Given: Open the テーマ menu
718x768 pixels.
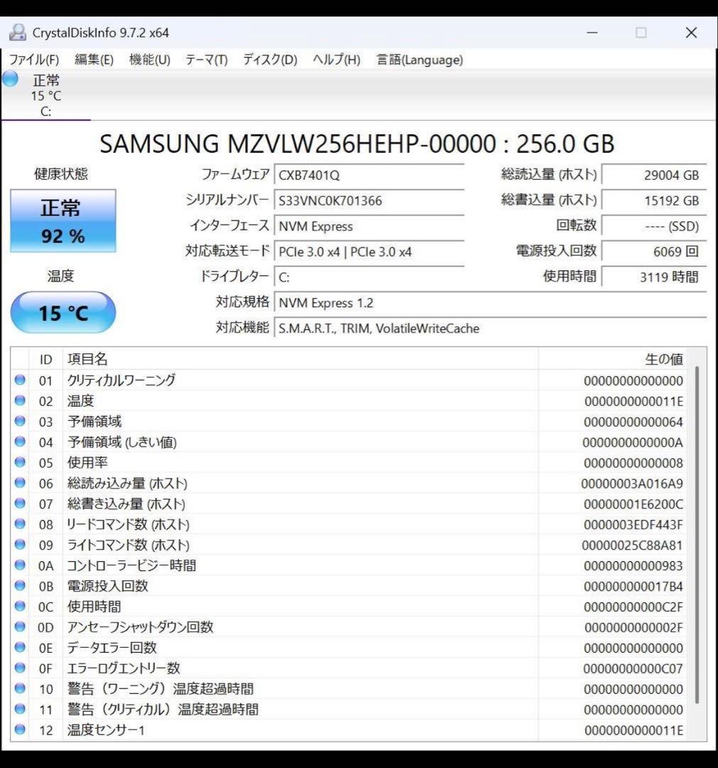Looking at the screenshot, I should (x=205, y=60).
